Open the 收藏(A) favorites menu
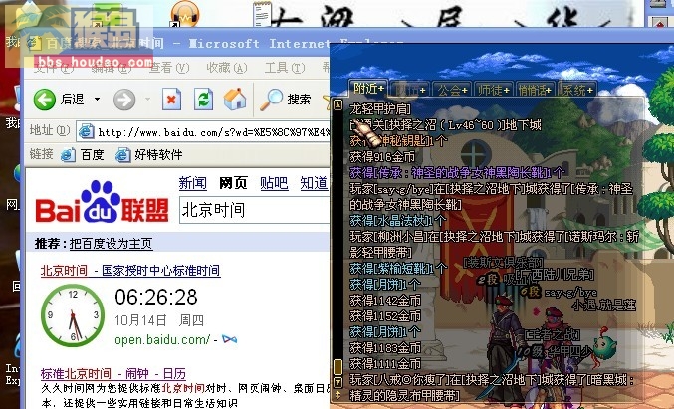The height and width of the screenshot is (409, 674). point(227,68)
